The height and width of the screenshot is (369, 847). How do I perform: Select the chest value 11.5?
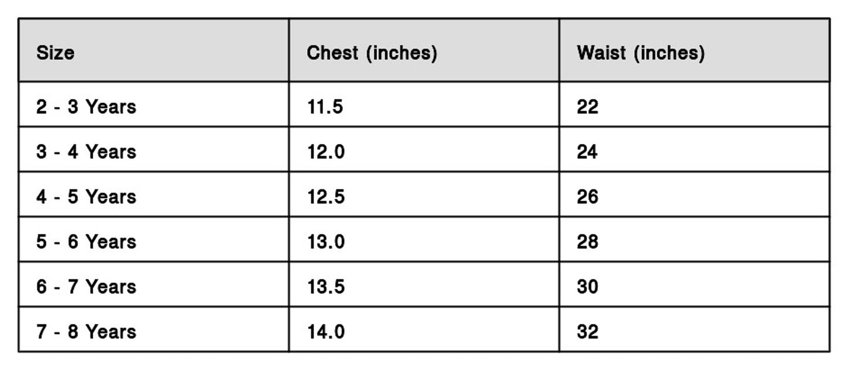(325, 107)
